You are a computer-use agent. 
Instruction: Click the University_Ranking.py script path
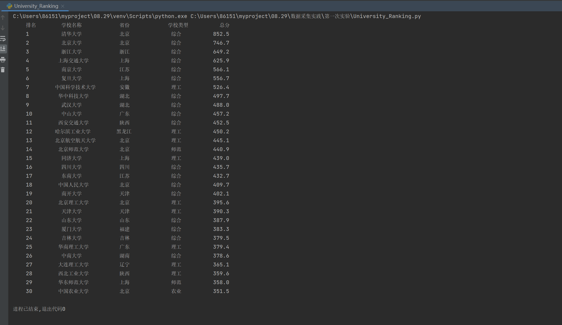(x=387, y=16)
